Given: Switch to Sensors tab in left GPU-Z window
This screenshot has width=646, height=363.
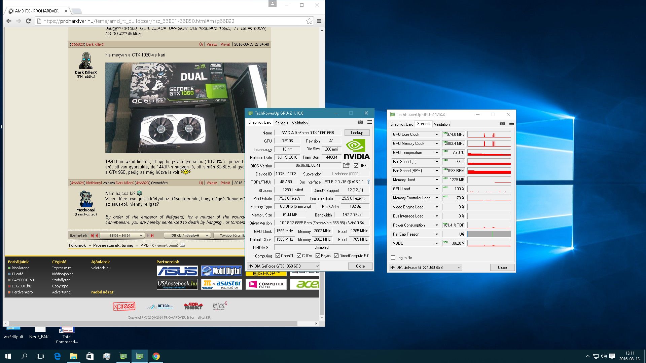Looking at the screenshot, I should [x=282, y=123].
